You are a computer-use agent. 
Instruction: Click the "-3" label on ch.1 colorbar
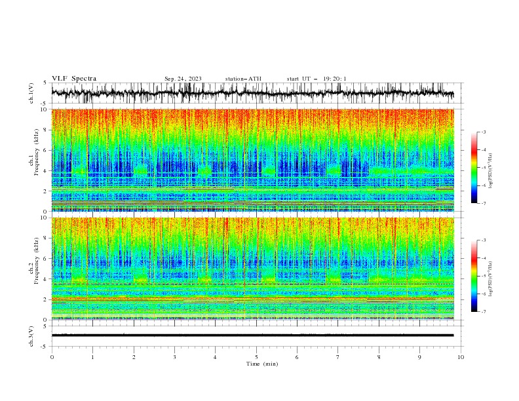(483, 132)
